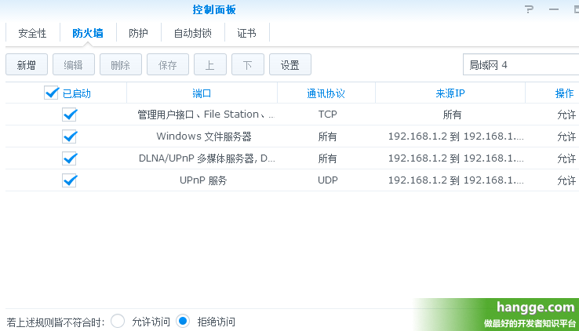
Task: Go to the 自动封锁 tab
Action: tap(192, 33)
